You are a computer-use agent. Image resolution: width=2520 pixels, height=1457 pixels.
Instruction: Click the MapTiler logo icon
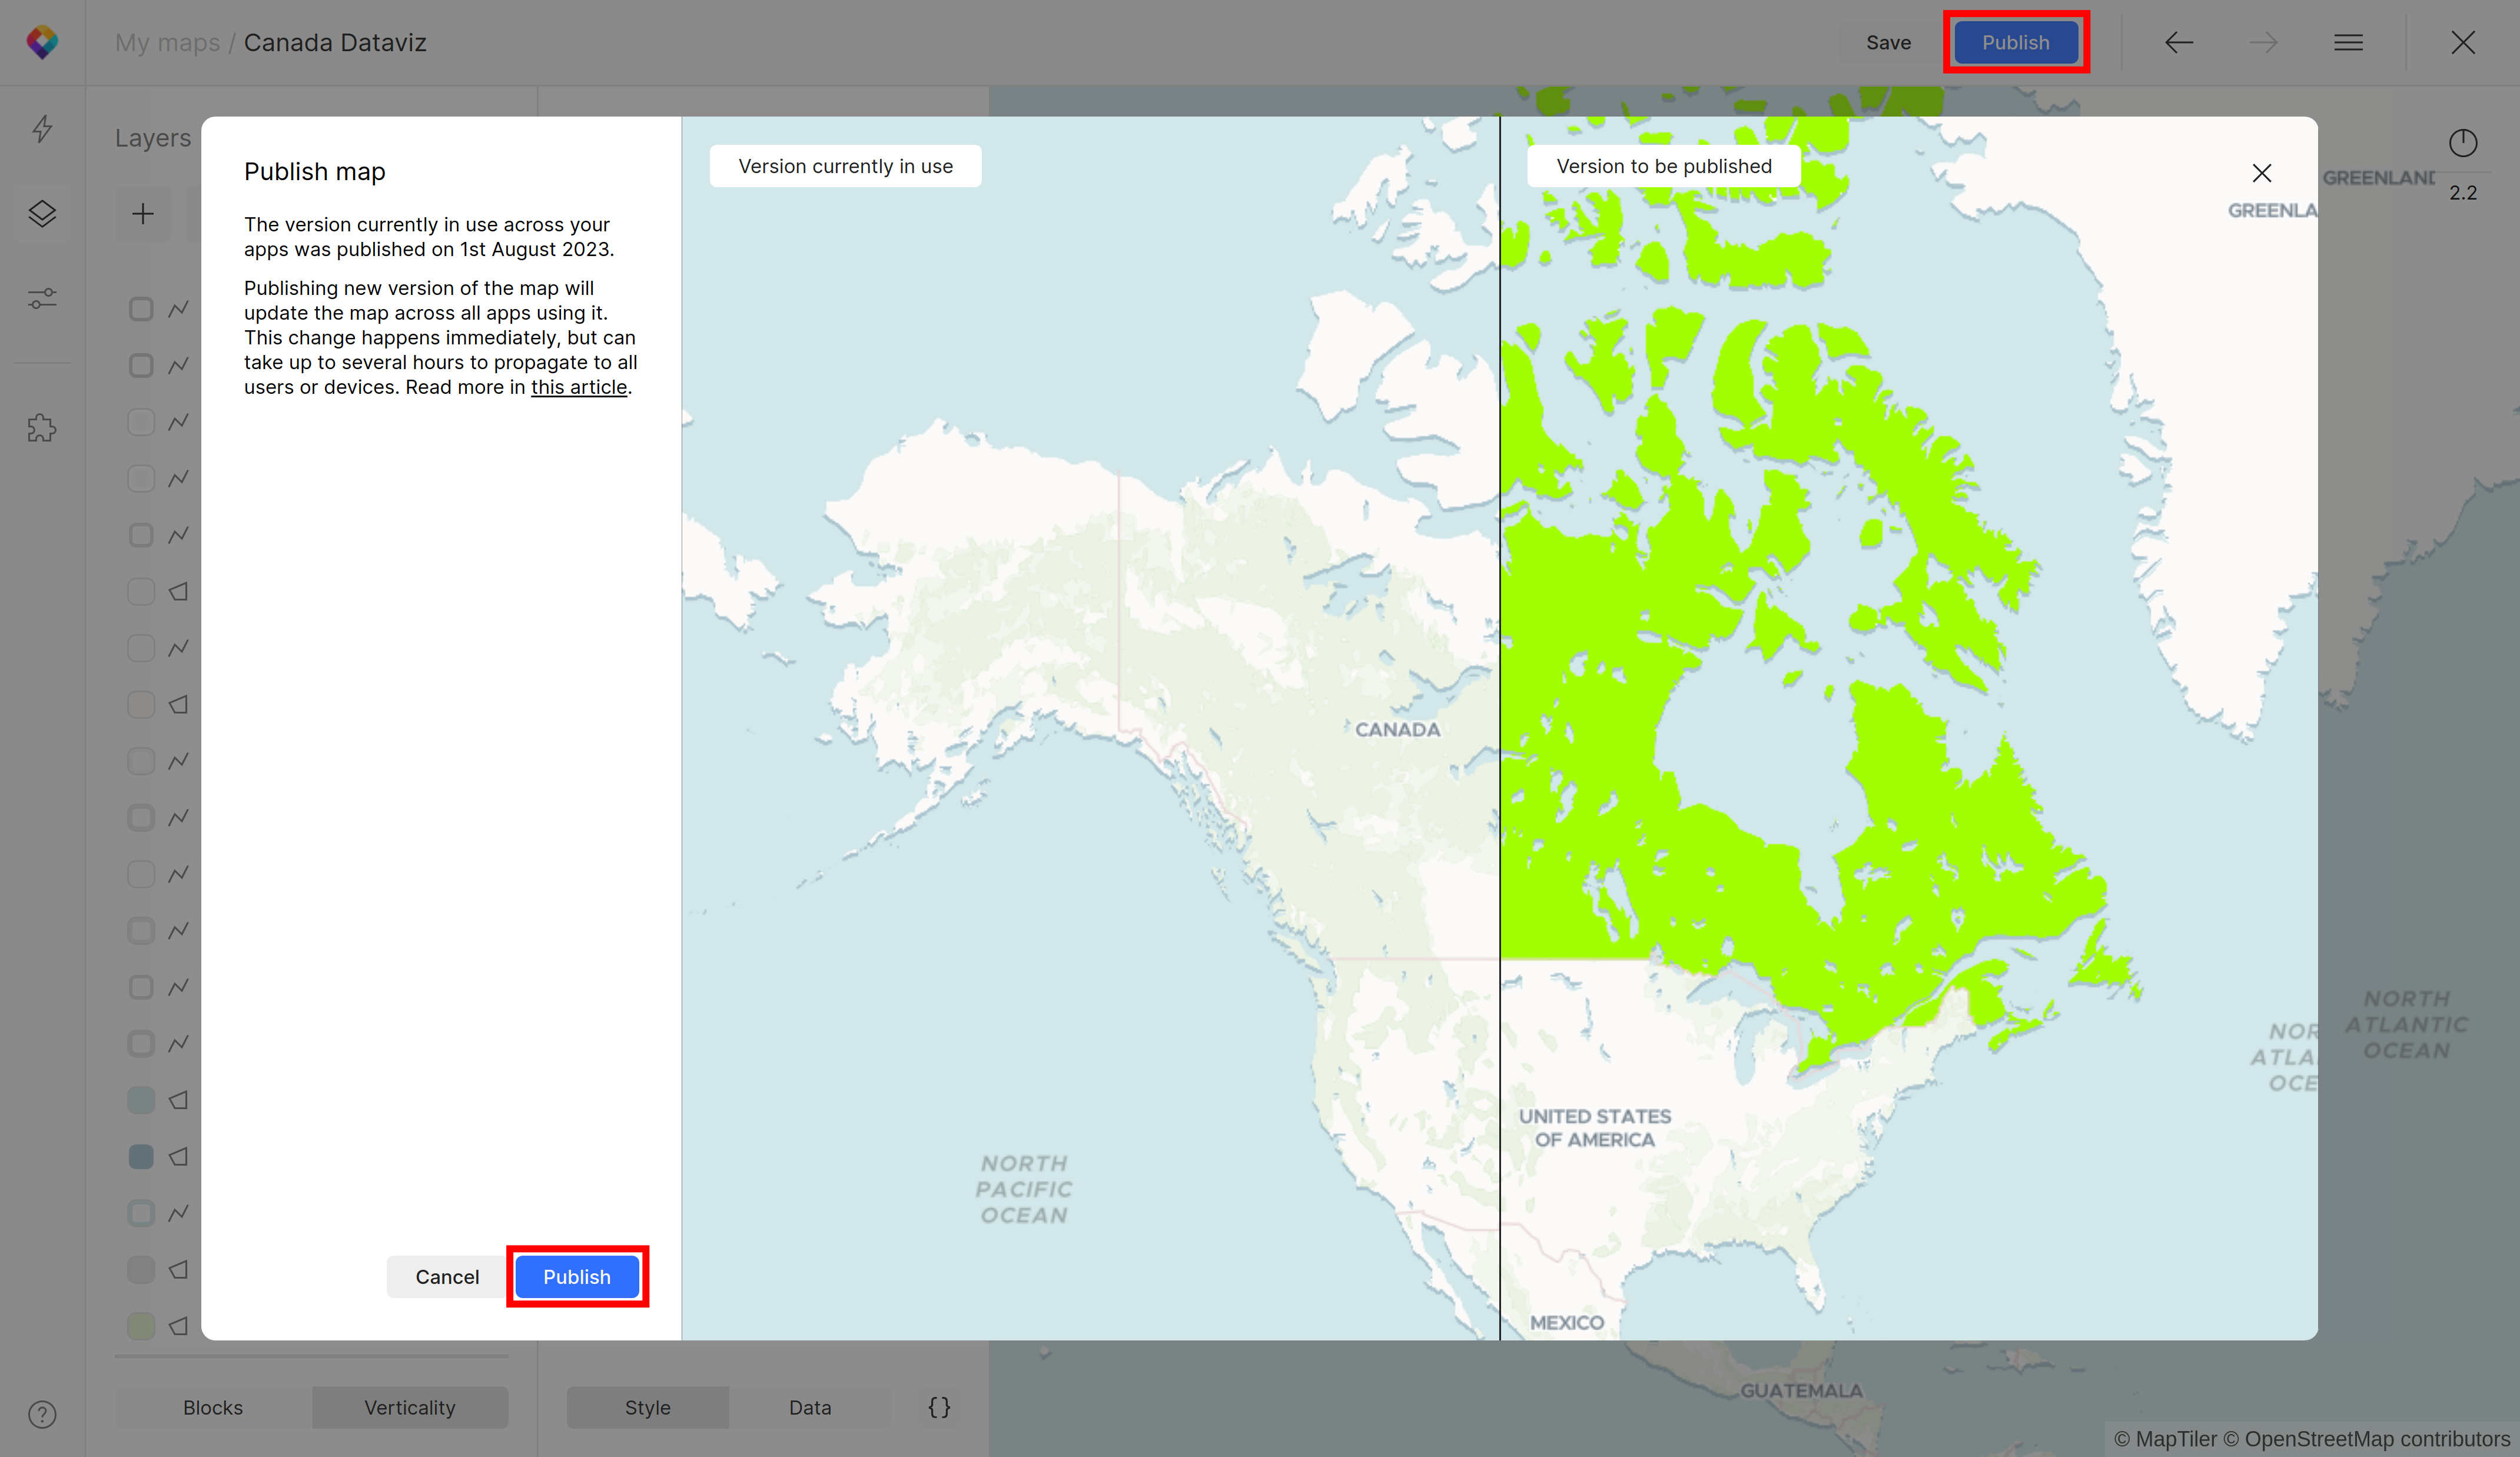pos(42,42)
